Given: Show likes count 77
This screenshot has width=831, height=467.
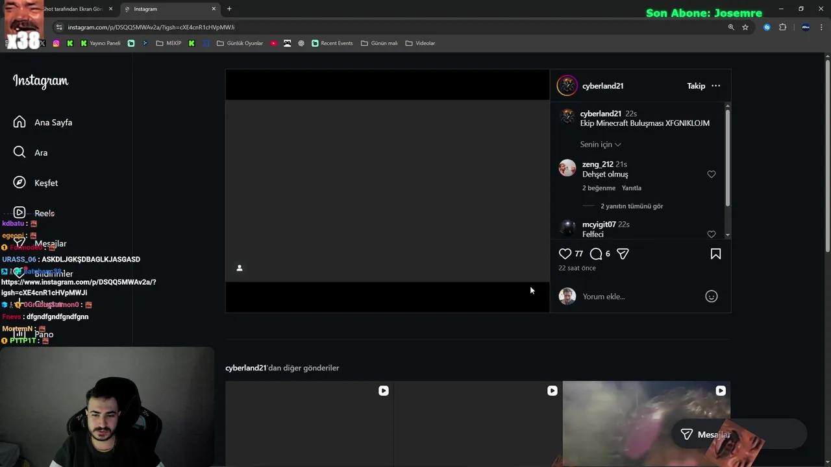Looking at the screenshot, I should 578,254.
